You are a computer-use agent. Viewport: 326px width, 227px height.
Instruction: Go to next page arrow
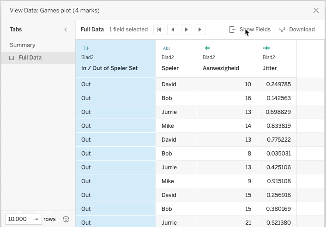pyautogui.click(x=187, y=30)
